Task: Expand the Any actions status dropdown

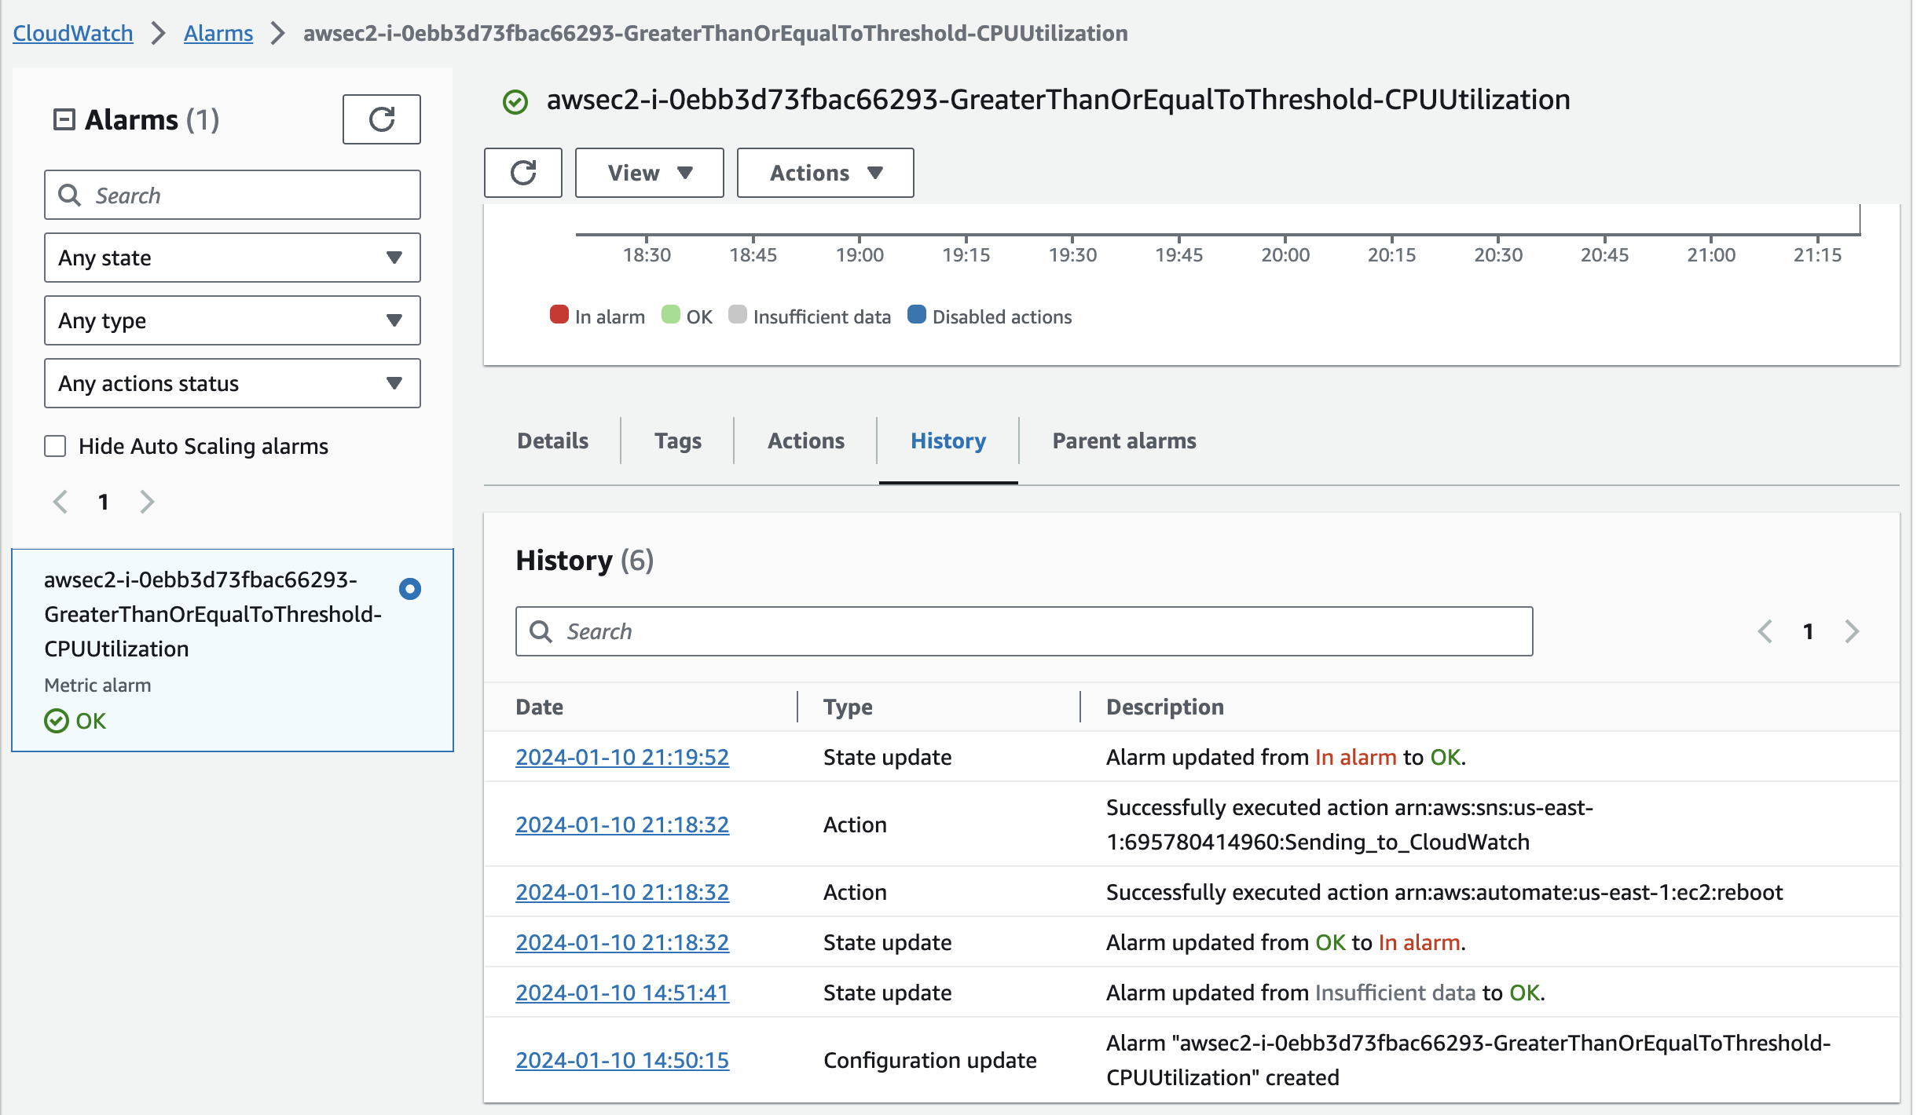Action: (232, 383)
